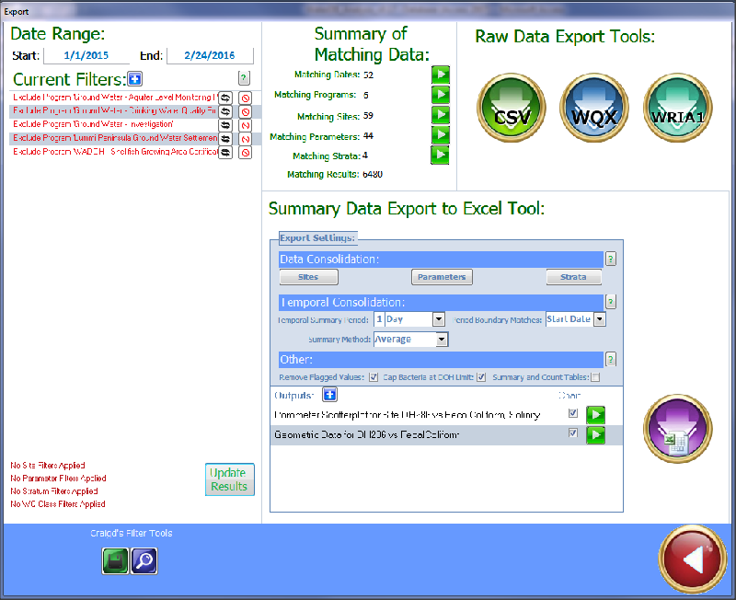This screenshot has width=736, height=600.
Task: Remove the Ground Water Investigation filter
Action: [x=245, y=125]
